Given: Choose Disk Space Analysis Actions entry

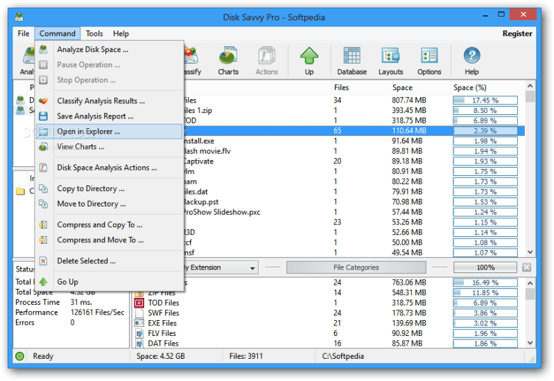Looking at the screenshot, I should click(109, 168).
